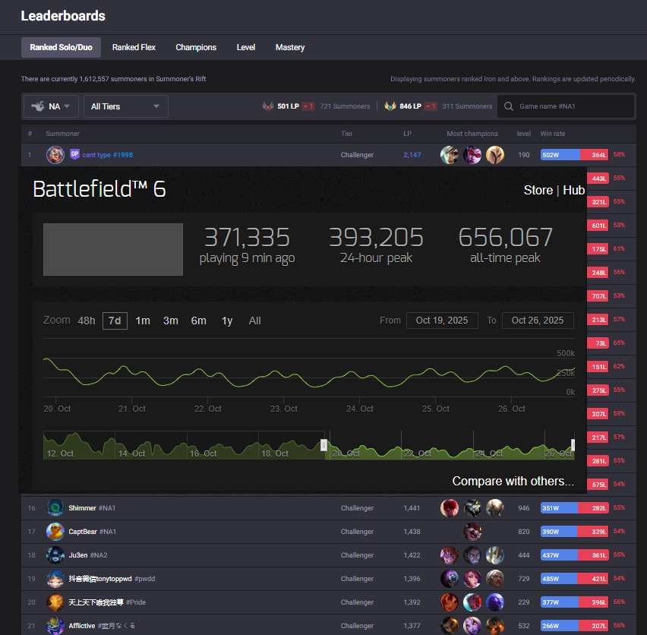Click second champion icon in Shimmer's row
The width and height of the screenshot is (647, 635).
tap(472, 508)
